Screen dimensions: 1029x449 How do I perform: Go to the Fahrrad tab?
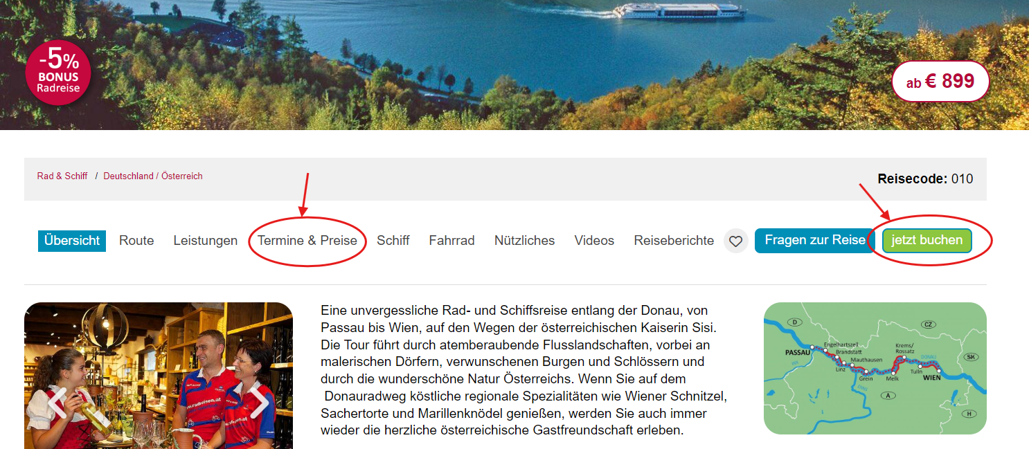(451, 241)
